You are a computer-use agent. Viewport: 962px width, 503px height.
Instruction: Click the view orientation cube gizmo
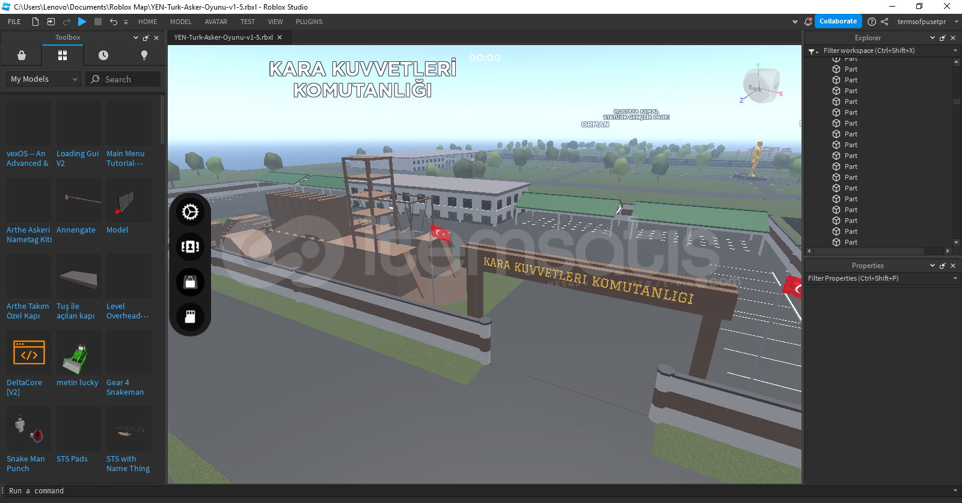(761, 85)
